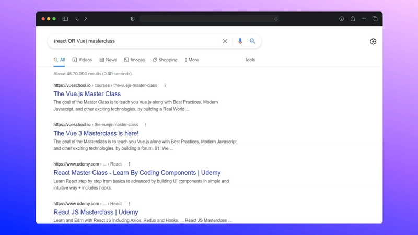Viewport: 418px width, 235px height.
Task: Open the Tools filter options
Action: tap(250, 60)
